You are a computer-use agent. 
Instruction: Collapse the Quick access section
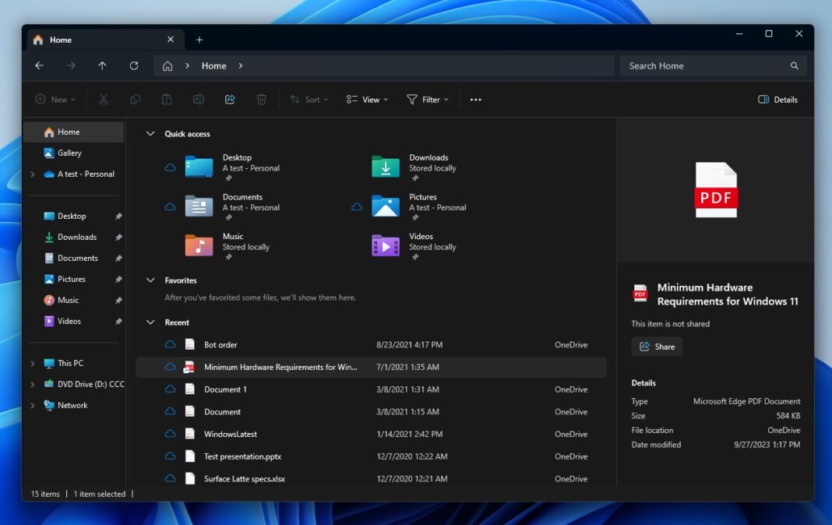pyautogui.click(x=150, y=134)
